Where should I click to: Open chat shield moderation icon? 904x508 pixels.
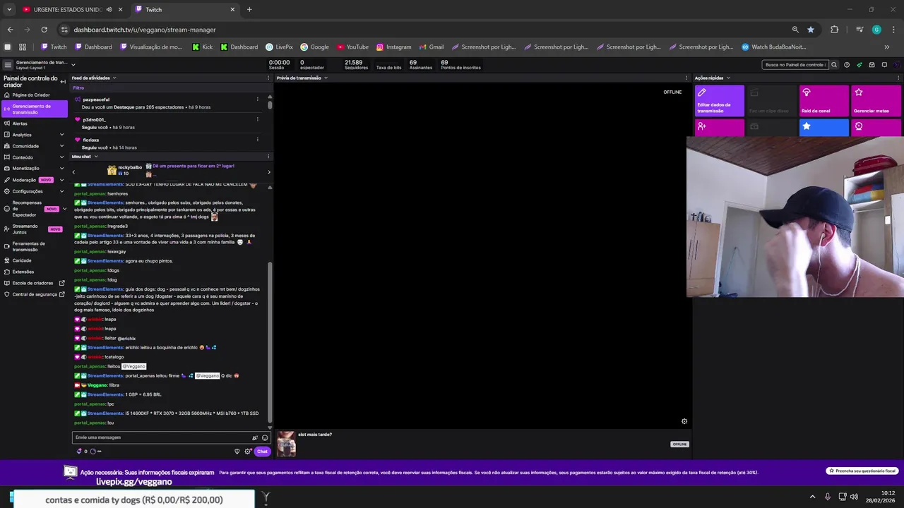coord(237,451)
